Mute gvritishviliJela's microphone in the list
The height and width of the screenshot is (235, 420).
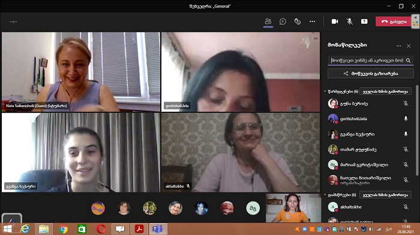point(406,119)
